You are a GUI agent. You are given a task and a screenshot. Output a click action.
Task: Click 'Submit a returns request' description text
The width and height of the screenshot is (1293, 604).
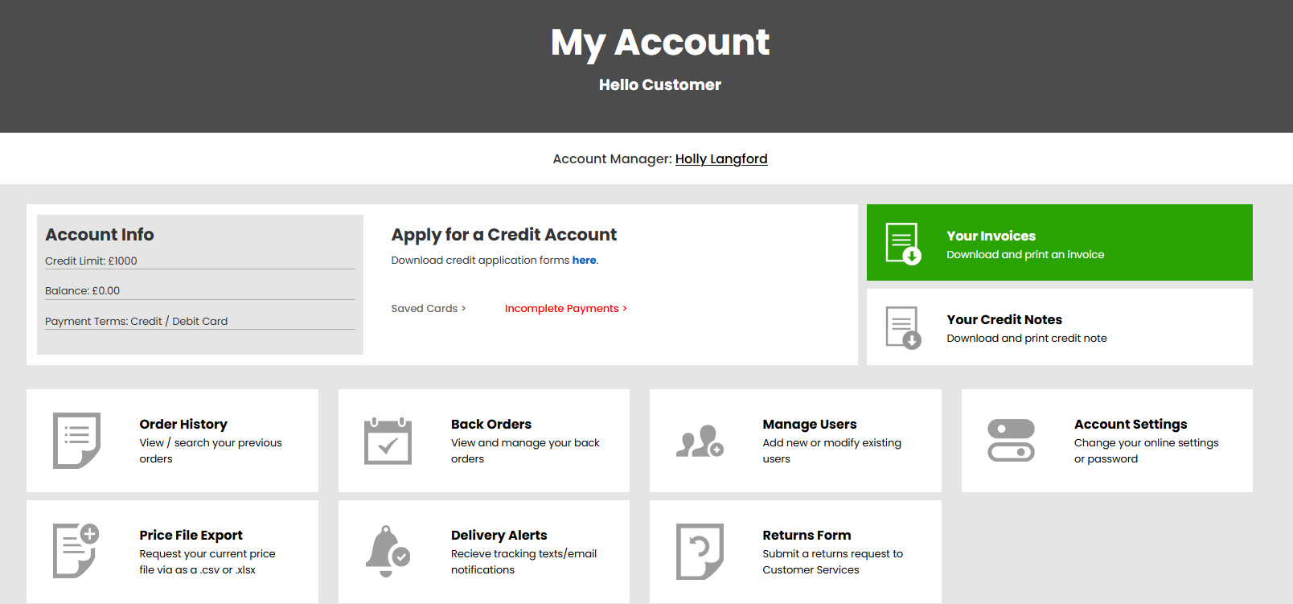(x=833, y=561)
